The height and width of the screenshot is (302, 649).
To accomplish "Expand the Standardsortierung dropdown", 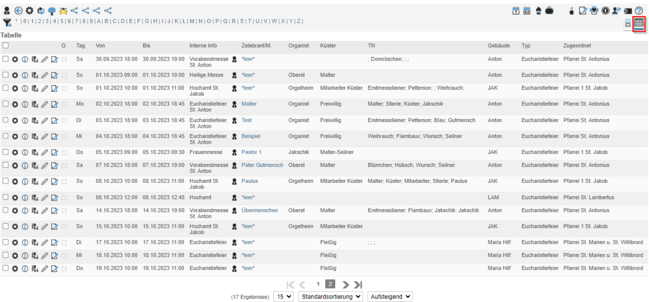I will (x=330, y=297).
